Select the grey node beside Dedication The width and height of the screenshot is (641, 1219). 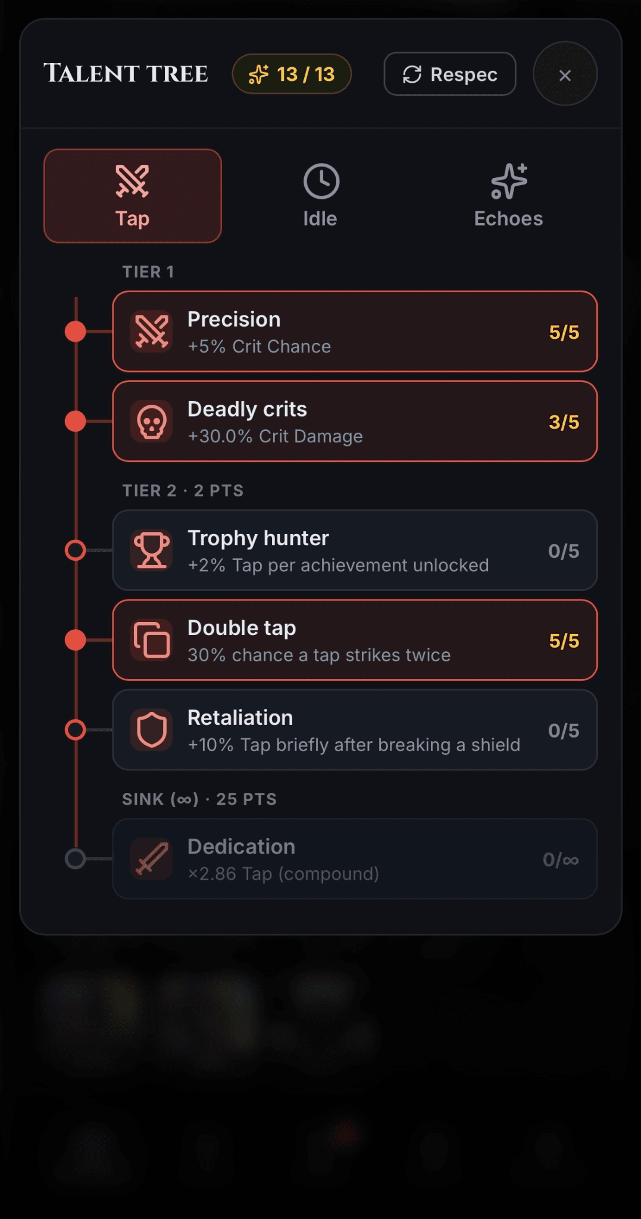point(76,859)
